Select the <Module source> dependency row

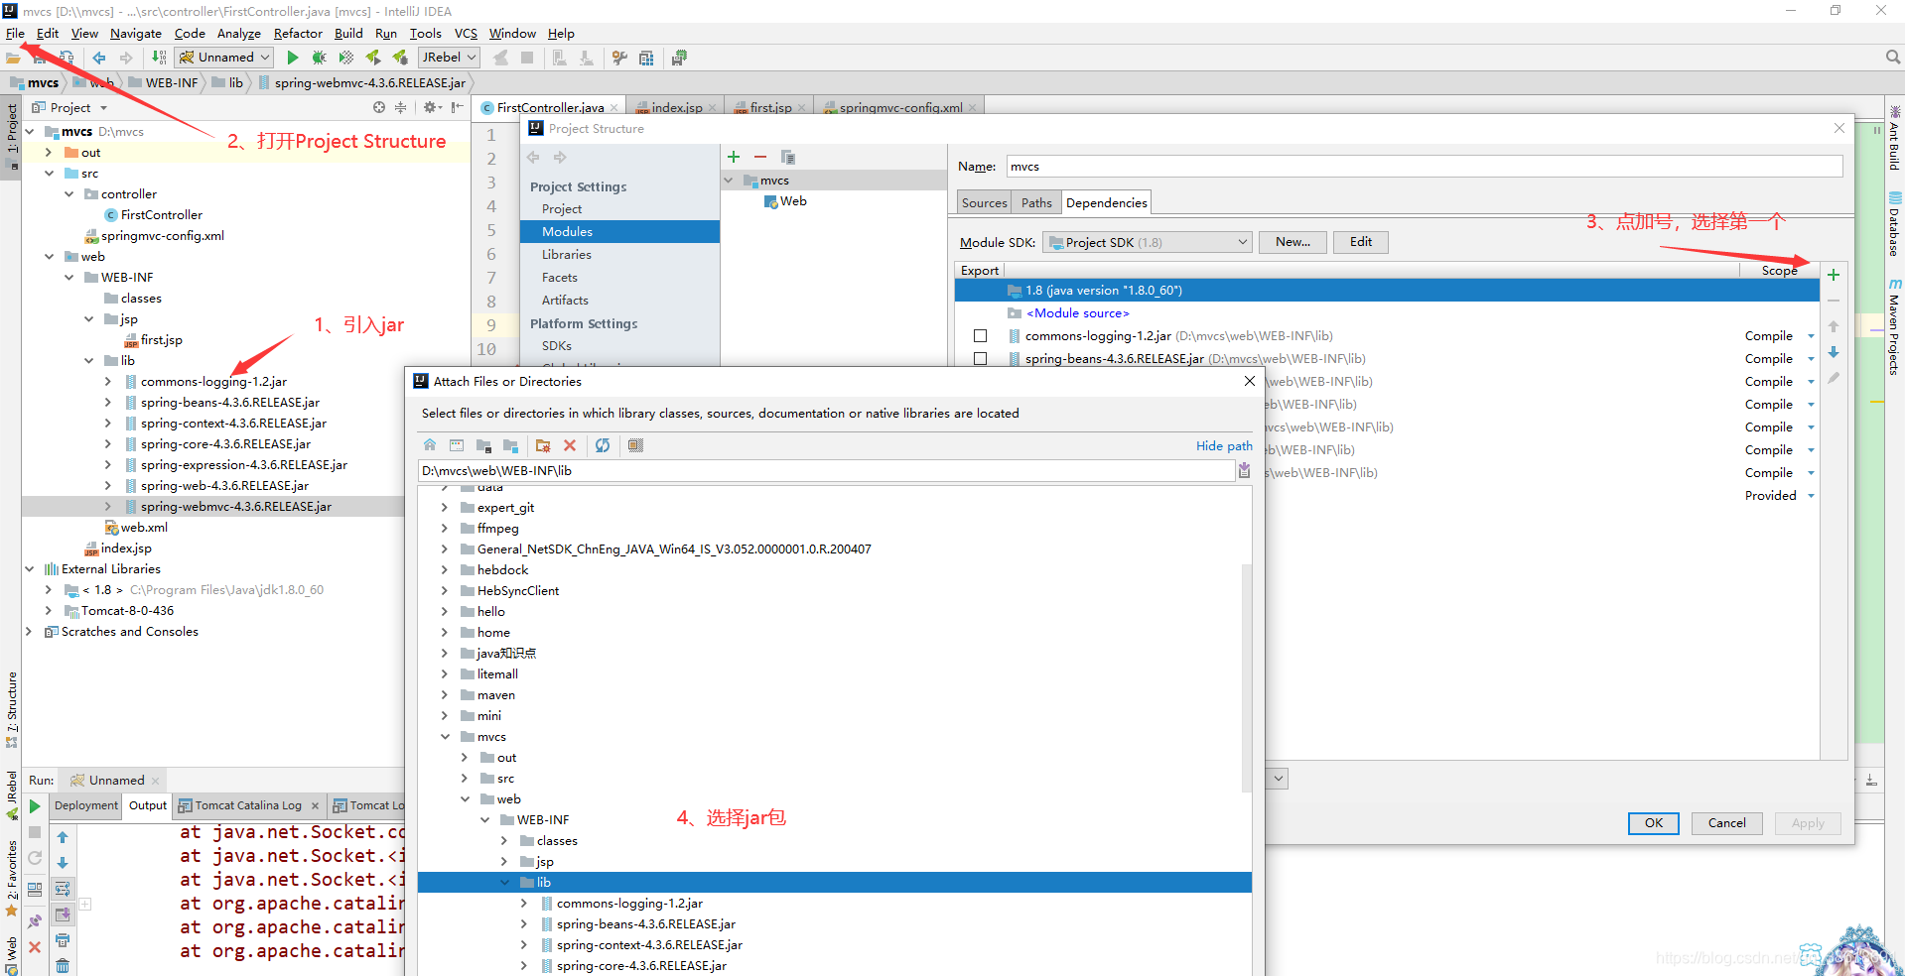coord(1078,313)
